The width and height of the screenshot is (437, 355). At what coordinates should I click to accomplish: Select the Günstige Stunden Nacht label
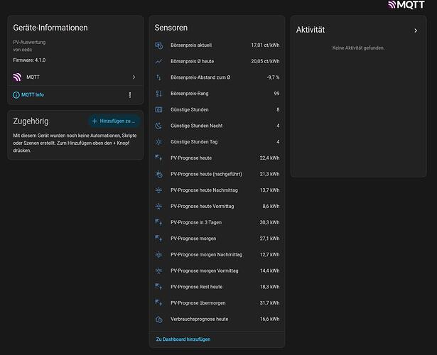point(197,126)
